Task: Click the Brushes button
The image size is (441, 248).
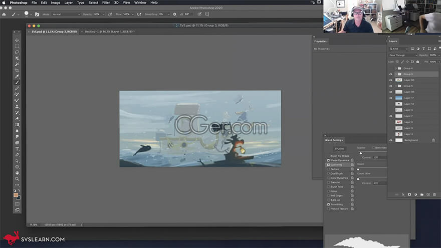Action: [339, 149]
